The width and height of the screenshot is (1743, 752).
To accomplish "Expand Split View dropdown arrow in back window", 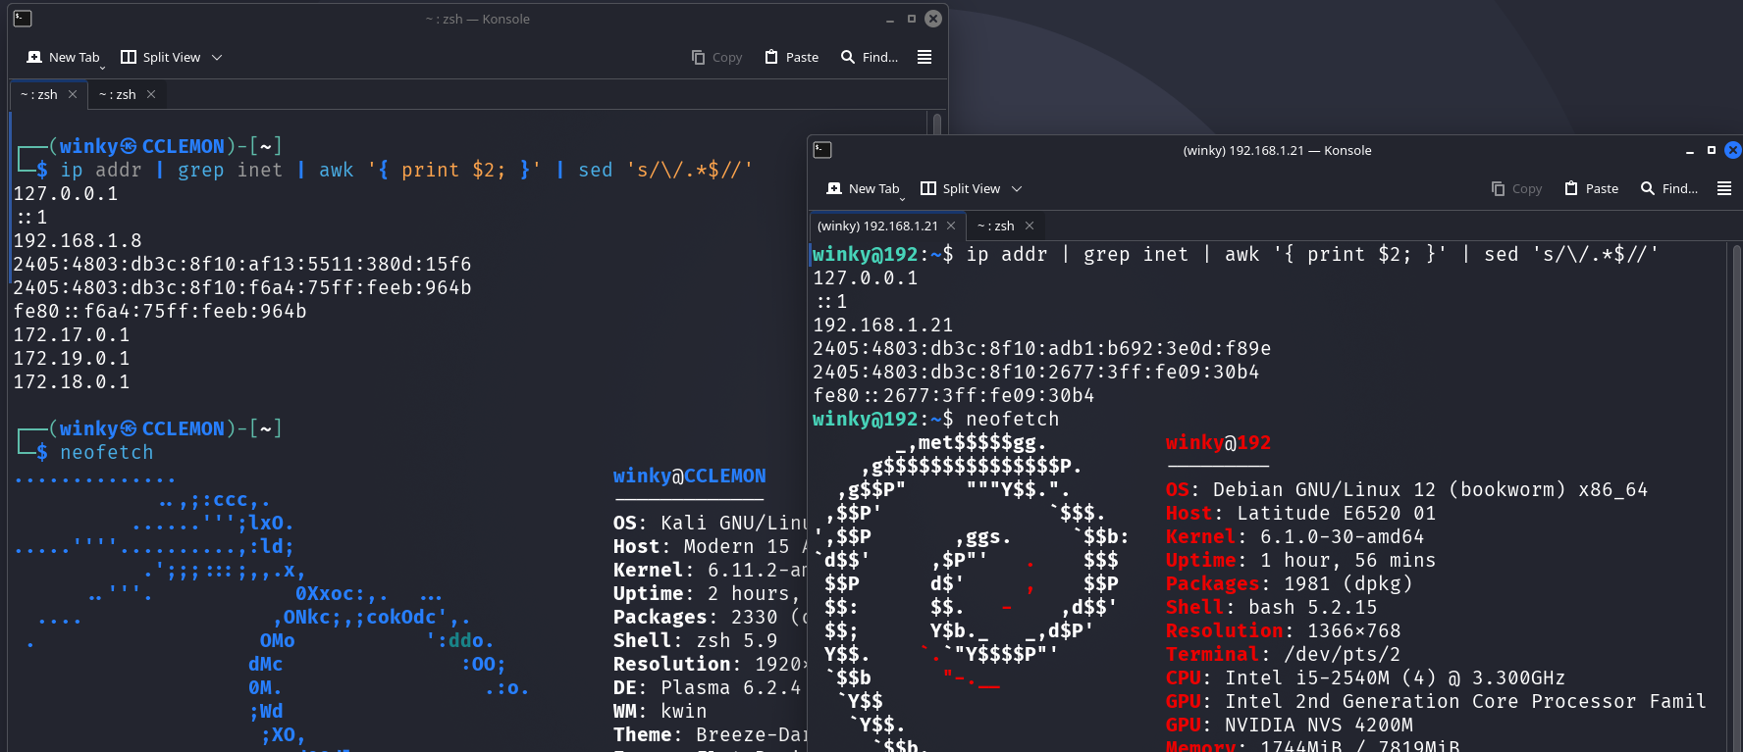I will pyautogui.click(x=217, y=58).
